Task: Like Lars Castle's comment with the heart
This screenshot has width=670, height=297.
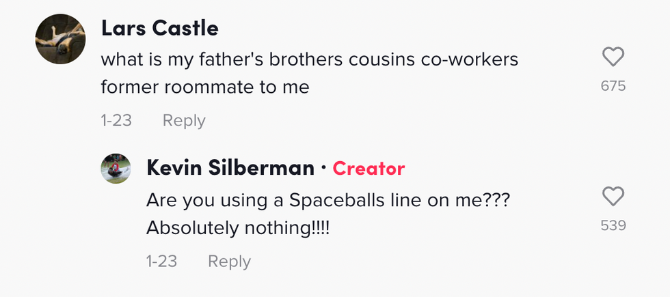Action: [613, 57]
